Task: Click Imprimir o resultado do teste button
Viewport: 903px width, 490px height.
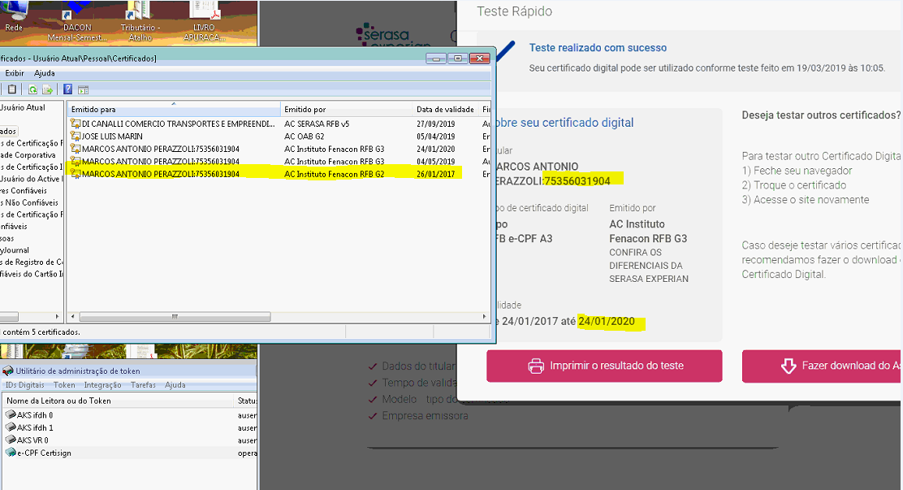Action: click(x=604, y=366)
